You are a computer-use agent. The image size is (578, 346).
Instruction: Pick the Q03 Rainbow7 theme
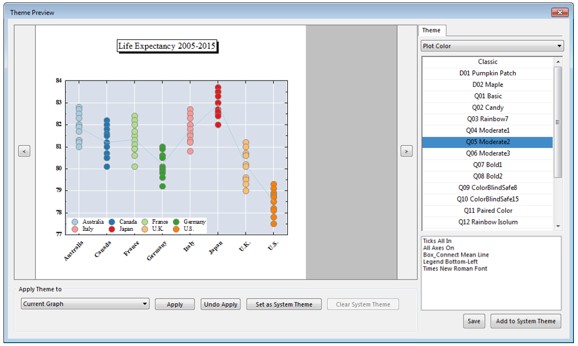pyautogui.click(x=487, y=119)
